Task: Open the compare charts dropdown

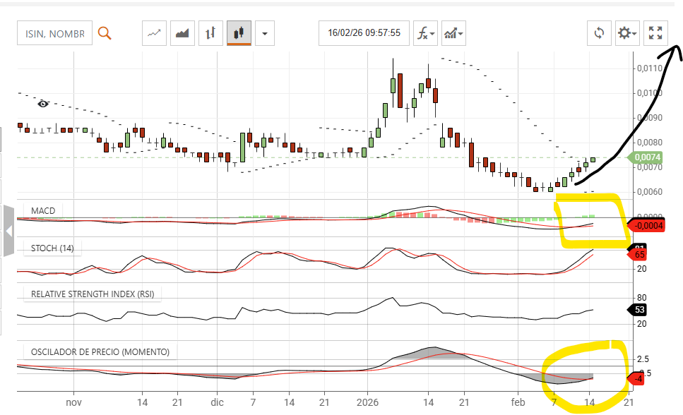Action: coord(453,33)
